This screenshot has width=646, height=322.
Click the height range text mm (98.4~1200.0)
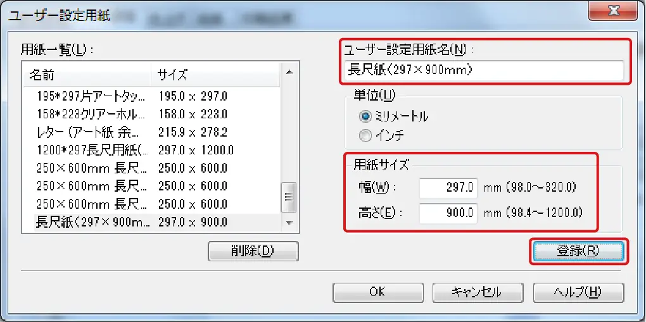click(x=532, y=213)
